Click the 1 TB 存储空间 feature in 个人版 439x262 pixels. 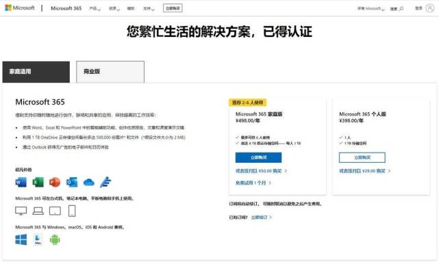355,144
